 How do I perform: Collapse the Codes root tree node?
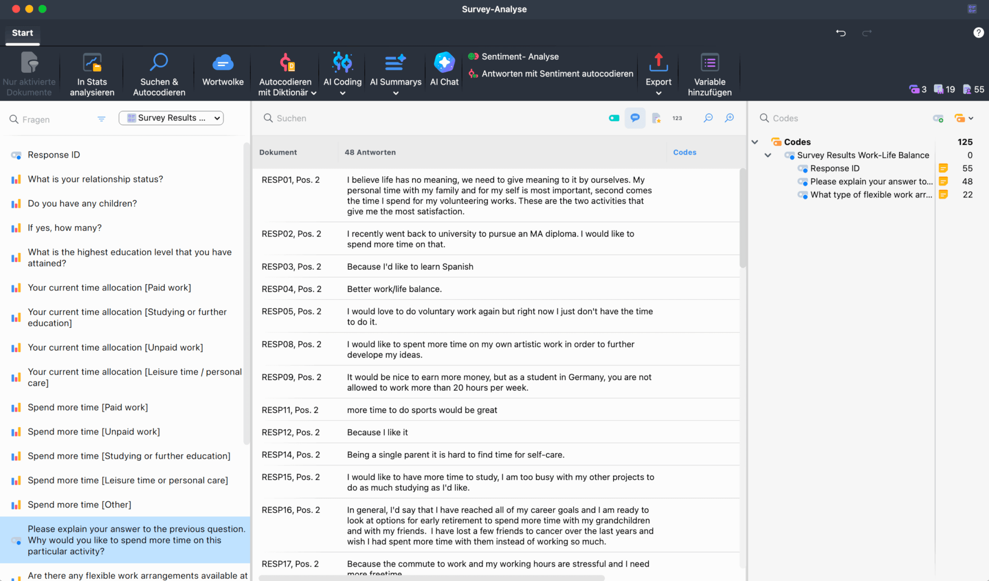click(755, 142)
